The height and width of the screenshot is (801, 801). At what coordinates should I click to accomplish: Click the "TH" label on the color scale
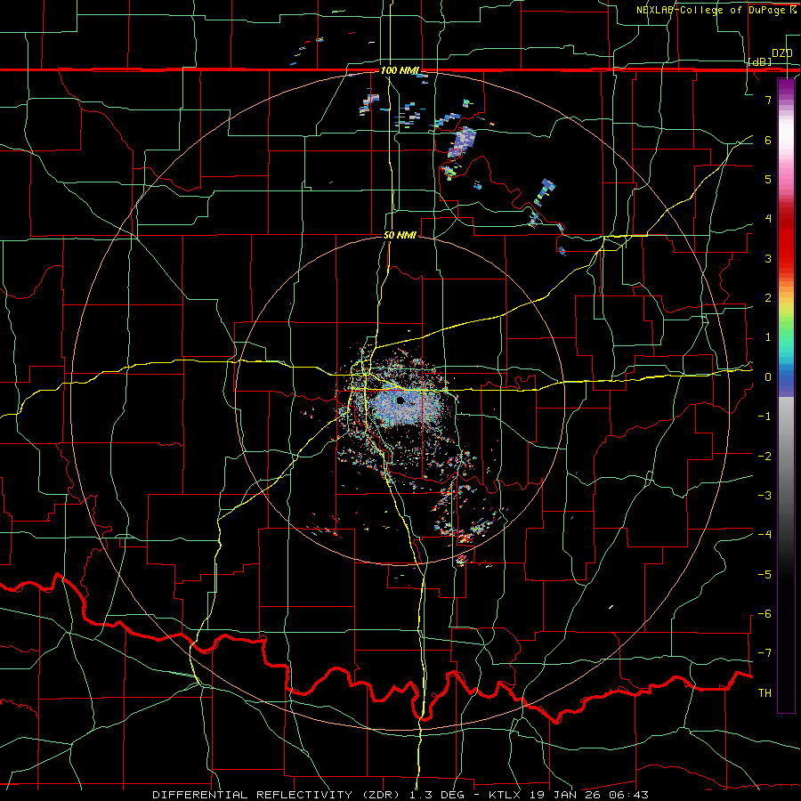(765, 692)
